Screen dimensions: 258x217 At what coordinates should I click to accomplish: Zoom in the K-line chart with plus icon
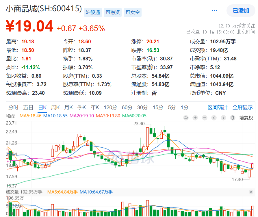point(195,118)
